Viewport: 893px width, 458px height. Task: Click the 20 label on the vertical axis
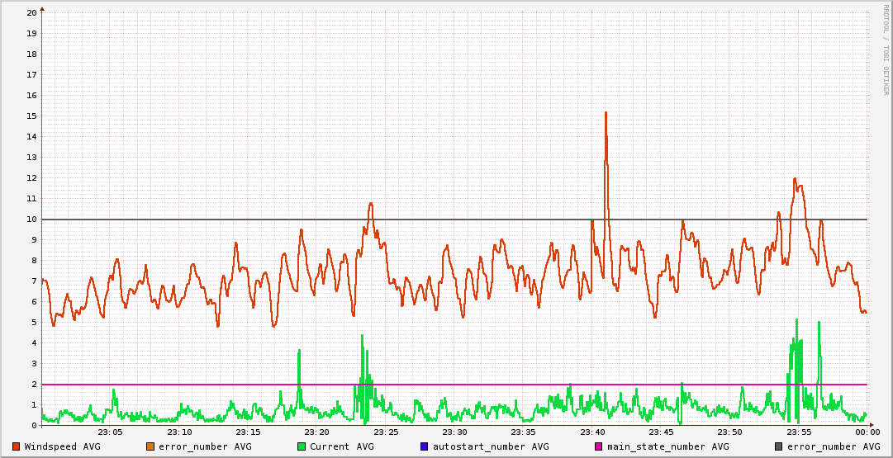(31, 12)
